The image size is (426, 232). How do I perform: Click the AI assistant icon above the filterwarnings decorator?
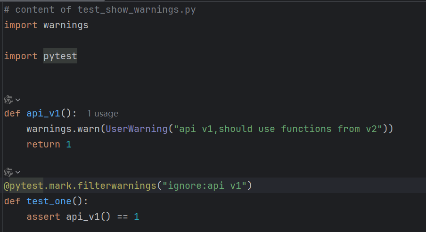coord(8,172)
